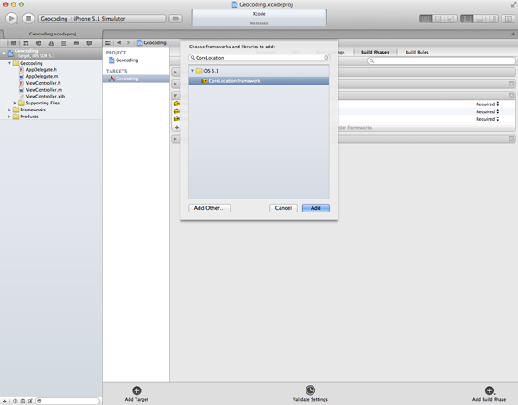The width and height of the screenshot is (518, 405).
Task: Click the Cancel button in the dialog
Action: click(283, 208)
